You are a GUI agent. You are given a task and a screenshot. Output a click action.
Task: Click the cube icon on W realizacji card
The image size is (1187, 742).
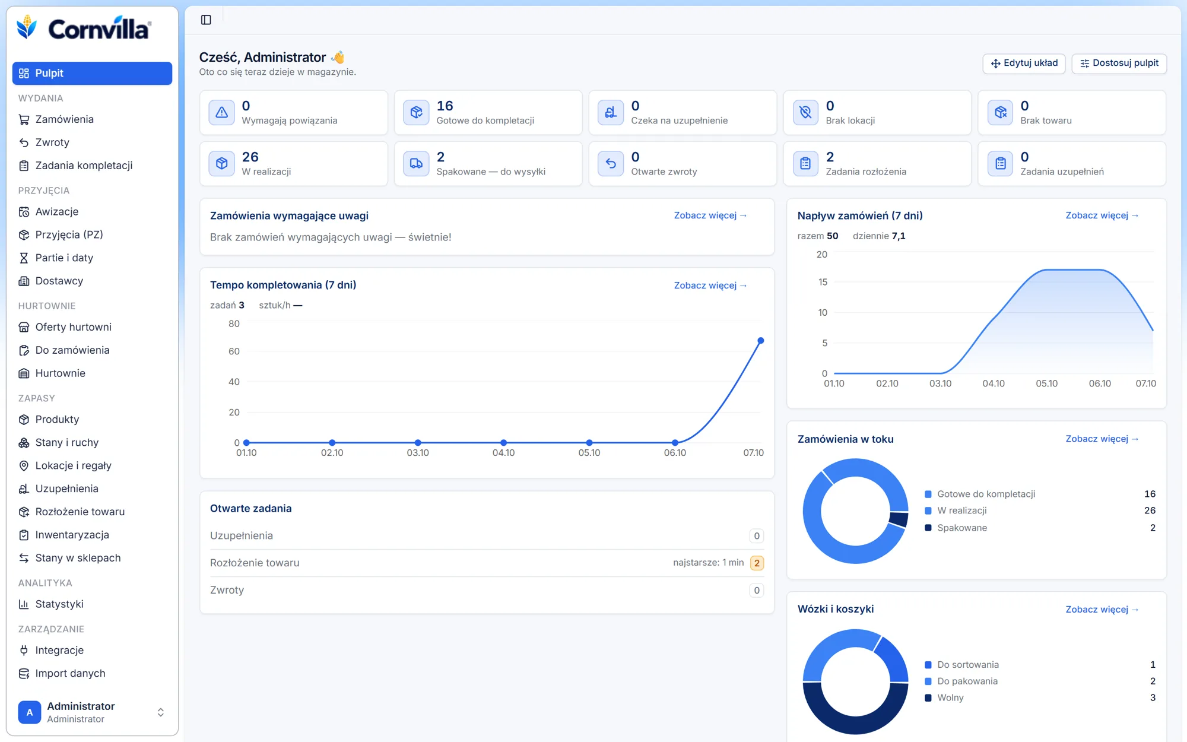(x=221, y=163)
